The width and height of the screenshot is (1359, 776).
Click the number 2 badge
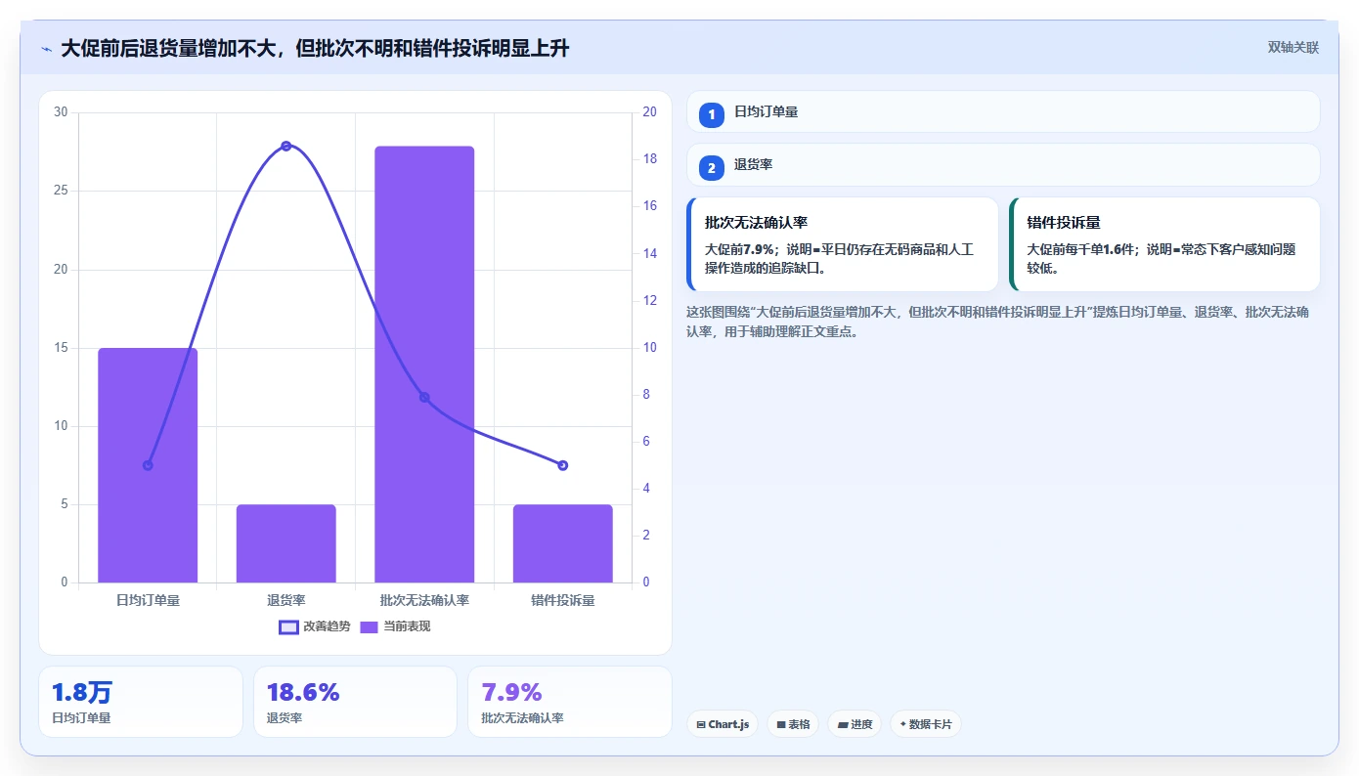coord(712,168)
